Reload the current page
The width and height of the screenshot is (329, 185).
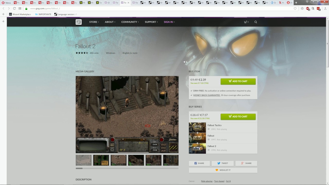(14, 8)
